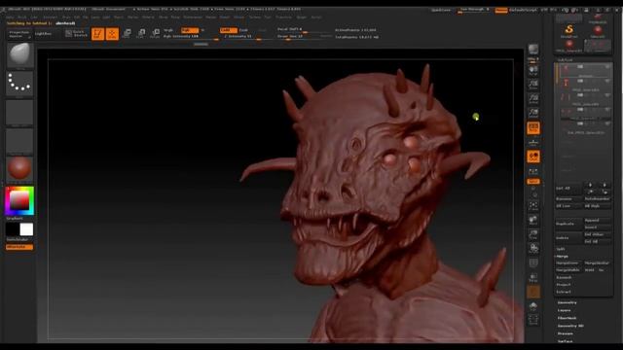This screenshot has height=350, width=623.
Task: Open the Zplugin menu
Action: click(x=302, y=17)
